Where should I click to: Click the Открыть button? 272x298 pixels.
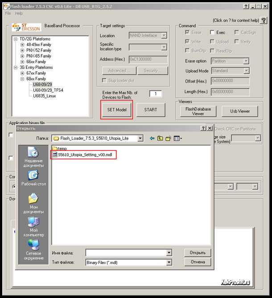point(197,253)
